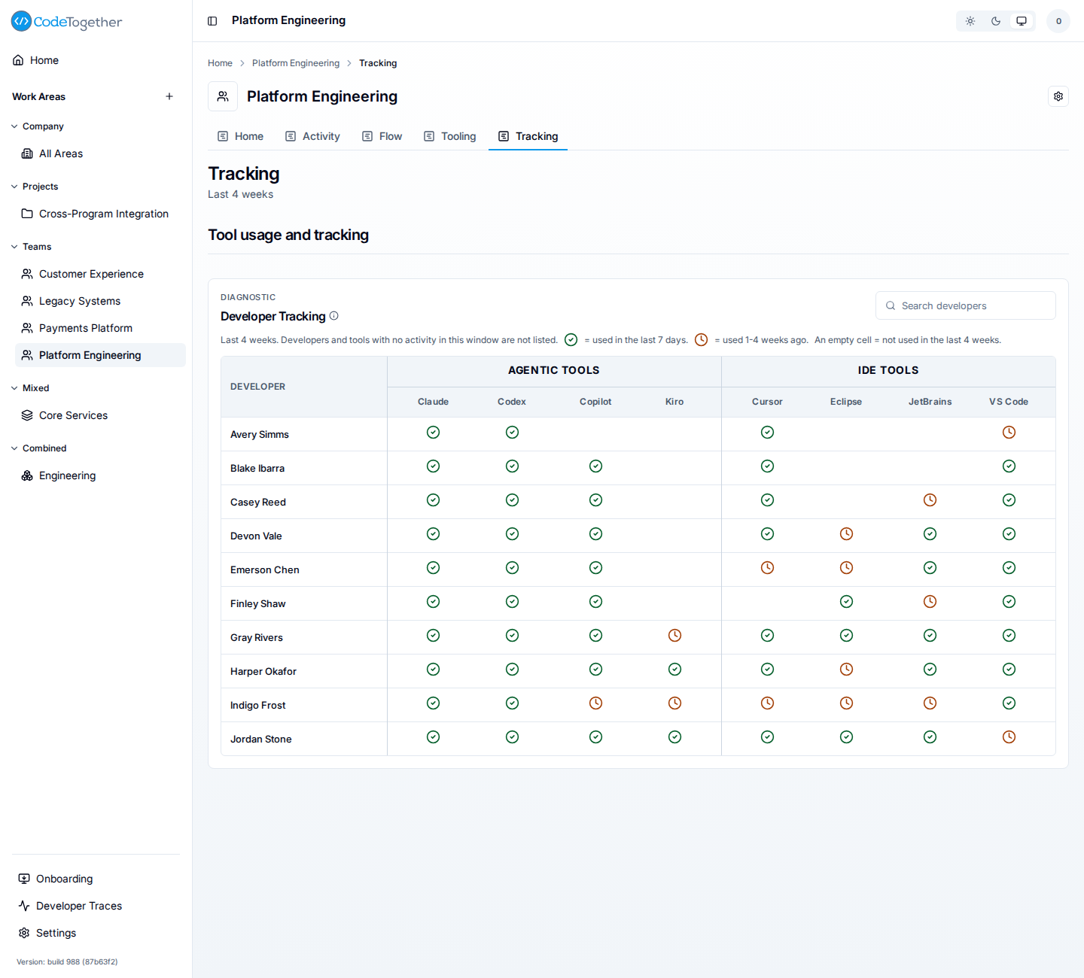The height and width of the screenshot is (978, 1084).
Task: Switch to light theme sun icon
Action: click(x=970, y=21)
